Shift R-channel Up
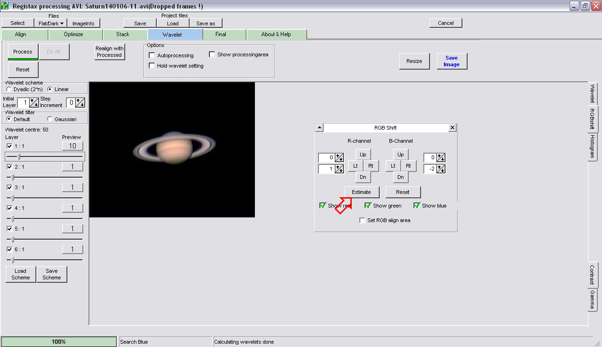 click(x=363, y=154)
